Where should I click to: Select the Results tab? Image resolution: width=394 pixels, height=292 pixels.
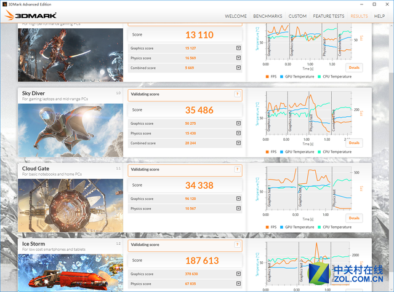(359, 16)
